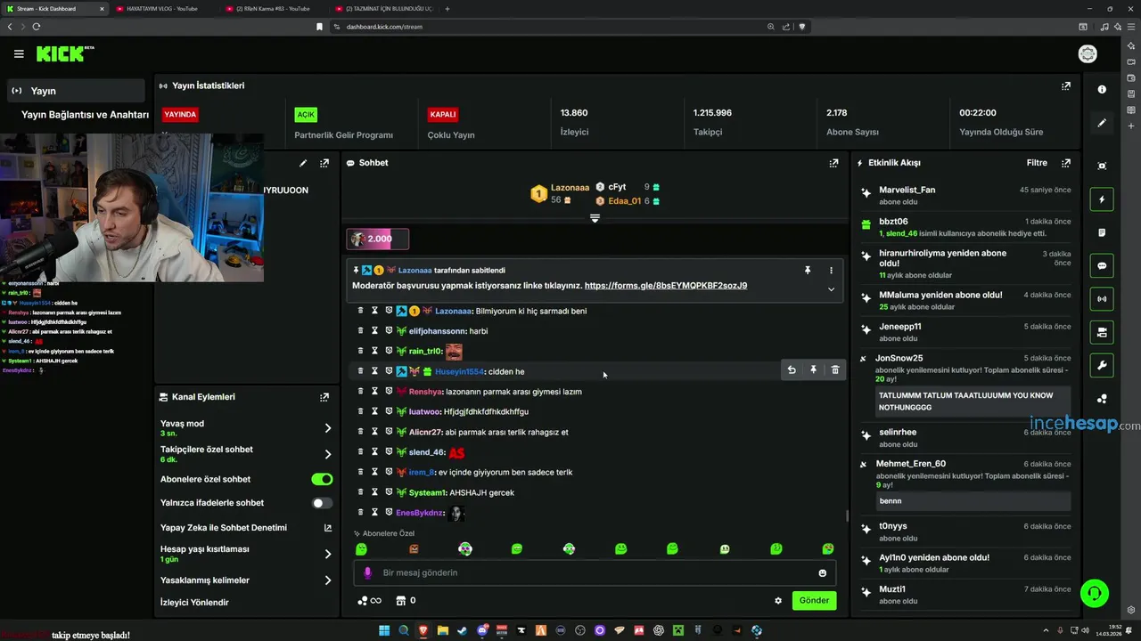The height and width of the screenshot is (641, 1141).
Task: Click İzleyici Yönlendir option
Action: tap(194, 603)
